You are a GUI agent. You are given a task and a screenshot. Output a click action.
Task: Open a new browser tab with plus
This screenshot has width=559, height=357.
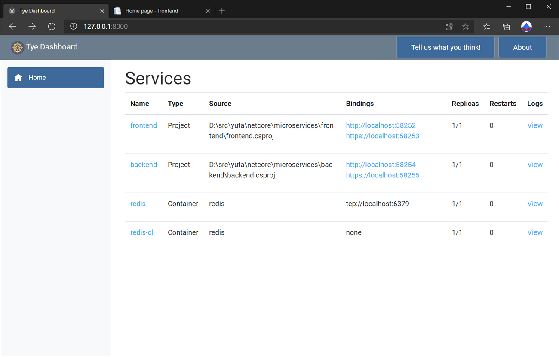coord(222,11)
